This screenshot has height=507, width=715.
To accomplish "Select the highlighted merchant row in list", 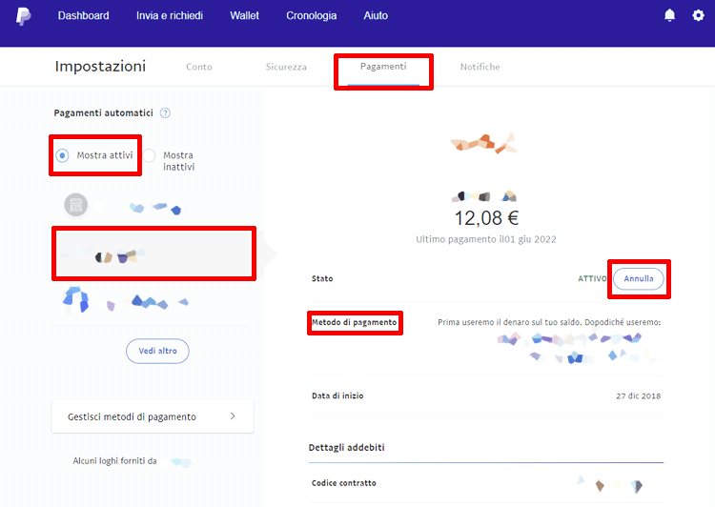I will pos(154,253).
